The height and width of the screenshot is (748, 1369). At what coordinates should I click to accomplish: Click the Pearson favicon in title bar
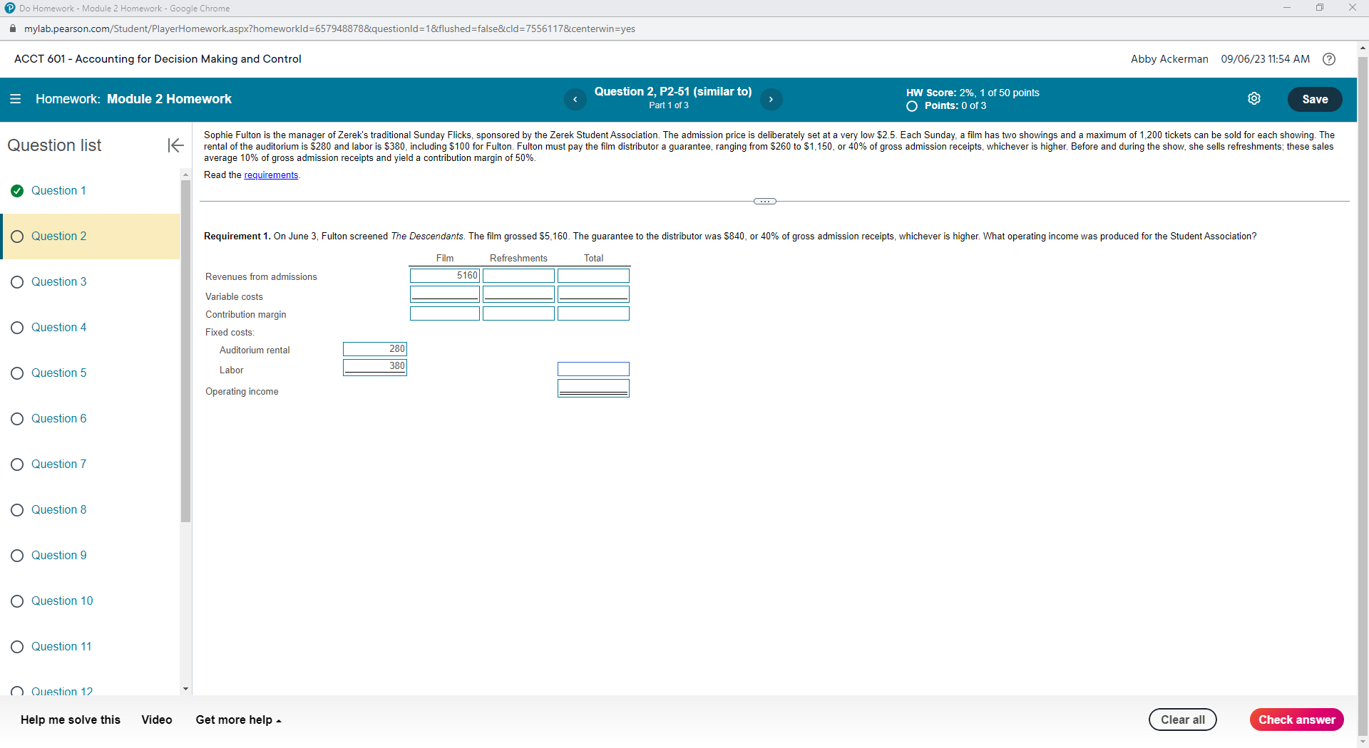click(x=10, y=9)
